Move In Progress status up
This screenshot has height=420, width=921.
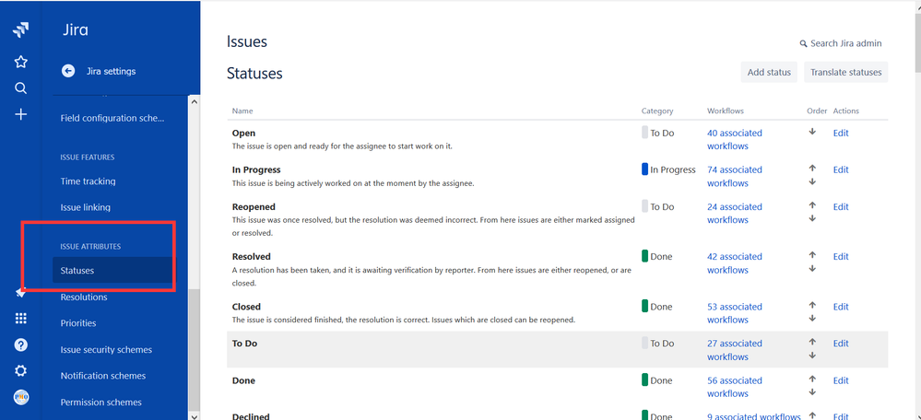point(812,168)
